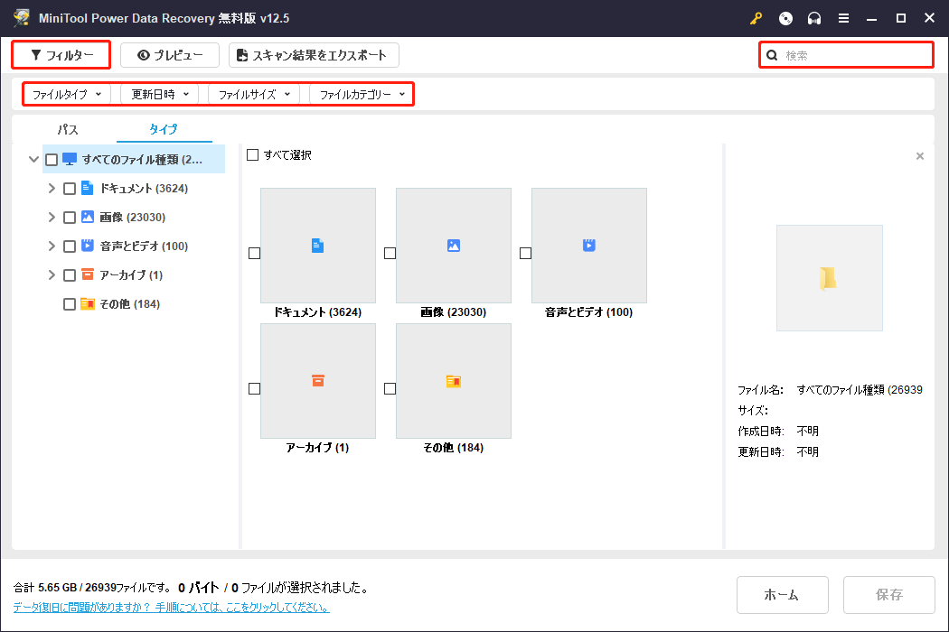The height and width of the screenshot is (632, 949).
Task: Open the ファイルサイズ dropdown
Action: (254, 94)
